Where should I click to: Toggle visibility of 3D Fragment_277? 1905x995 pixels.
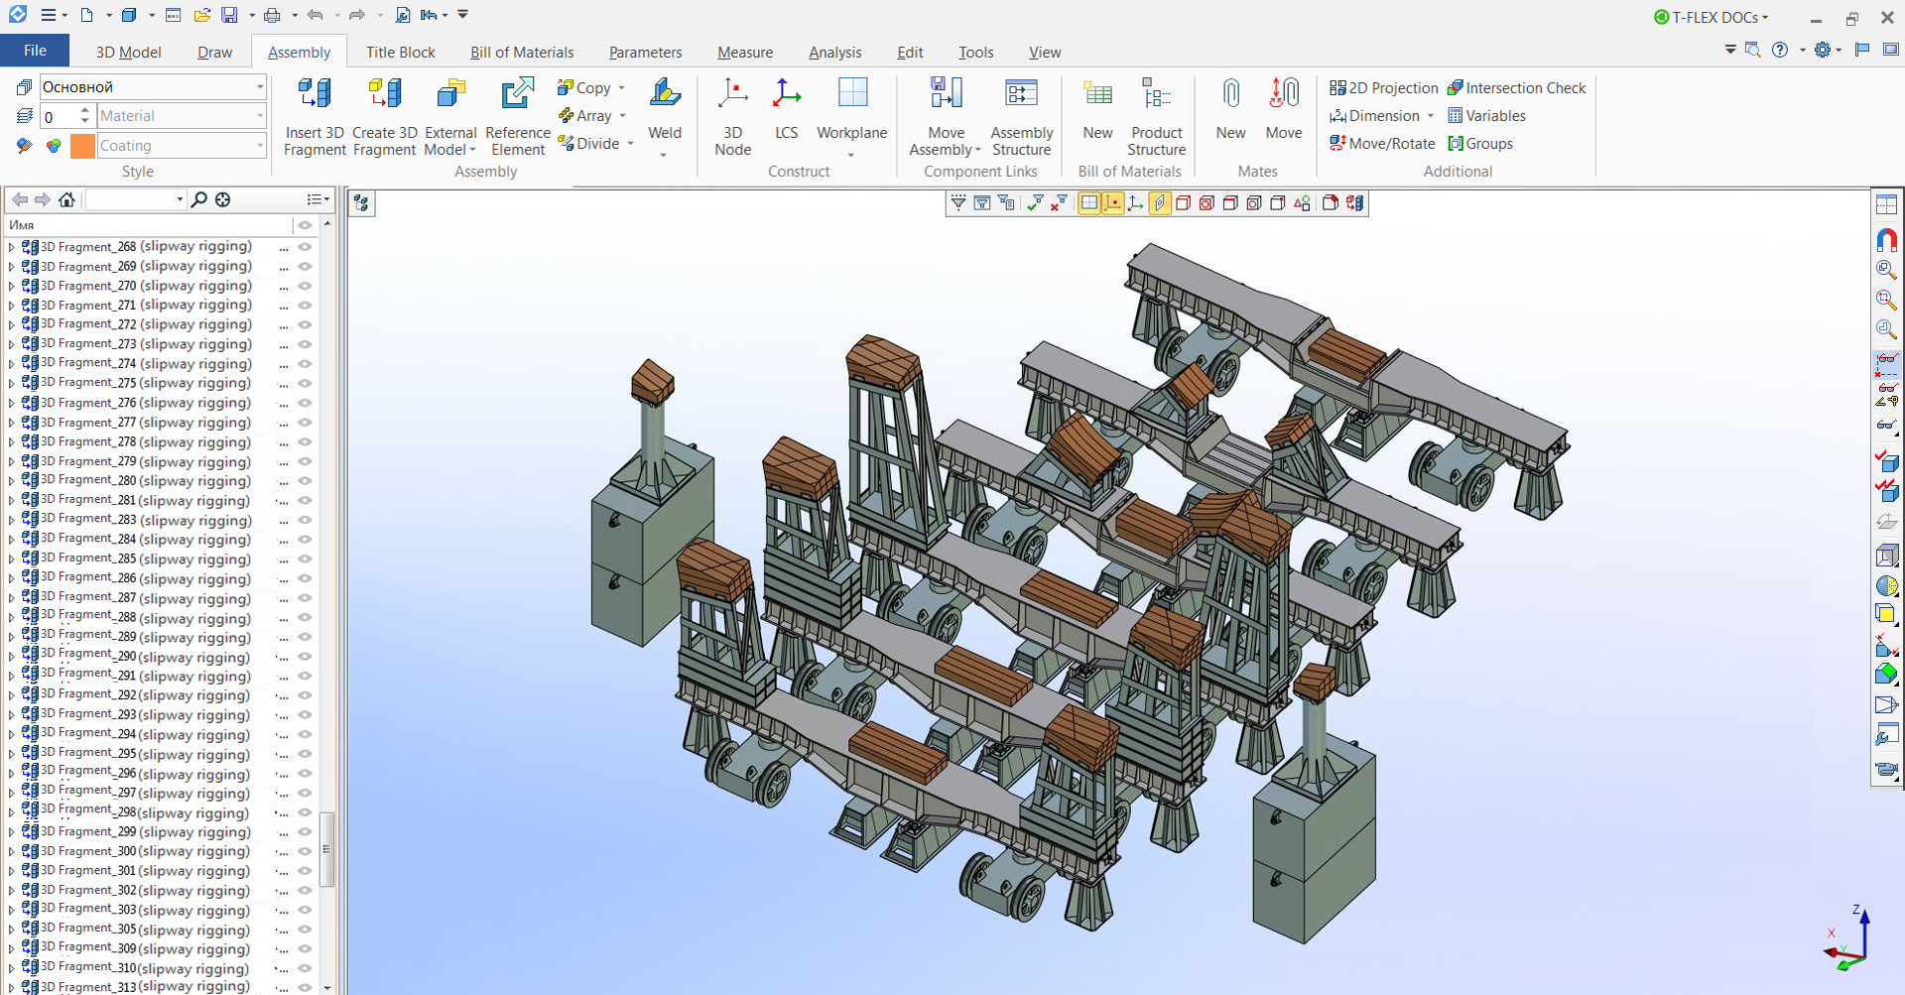click(305, 423)
